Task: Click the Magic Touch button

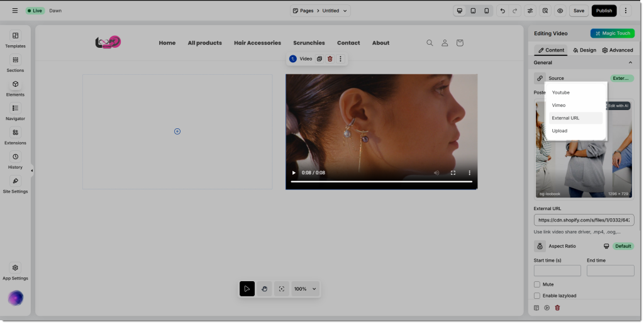Action: (612, 33)
